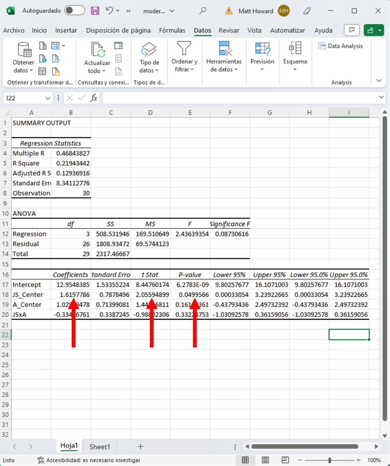
Task: Click the save (Guardar) icon
Action: click(x=95, y=10)
